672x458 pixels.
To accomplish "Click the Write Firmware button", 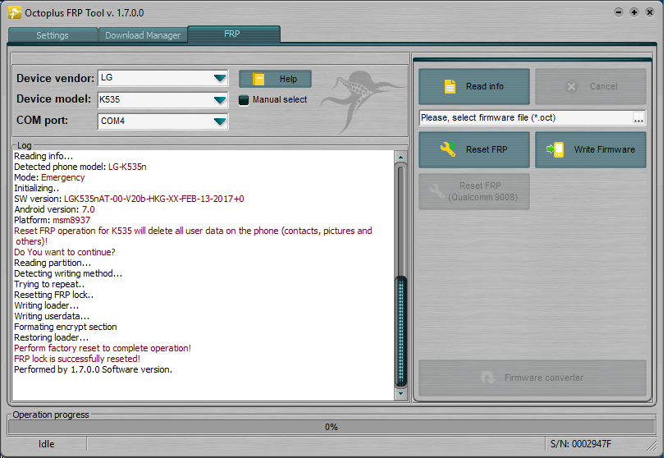I will tap(591, 149).
